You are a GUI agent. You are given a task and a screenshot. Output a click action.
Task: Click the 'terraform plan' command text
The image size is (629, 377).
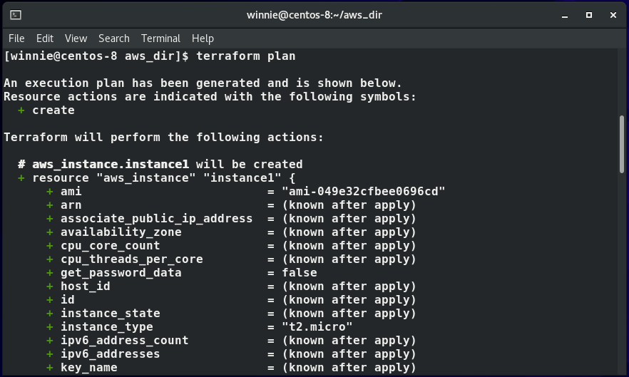245,56
